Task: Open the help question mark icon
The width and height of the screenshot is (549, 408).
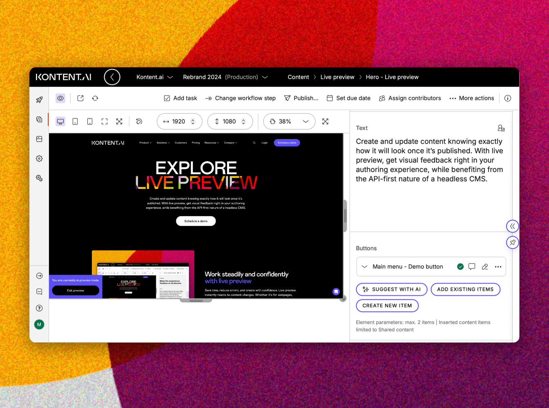Action: coord(39,308)
